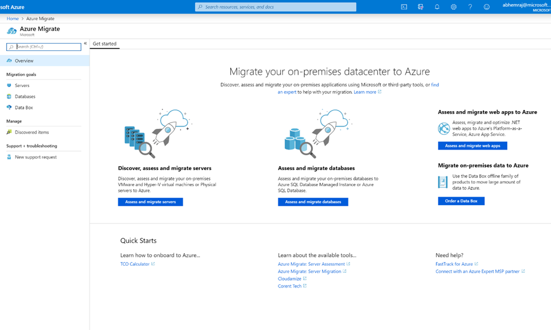The height and width of the screenshot is (330, 551).
Task: Collapse the left sidebar with double chevron
Action: (86, 44)
